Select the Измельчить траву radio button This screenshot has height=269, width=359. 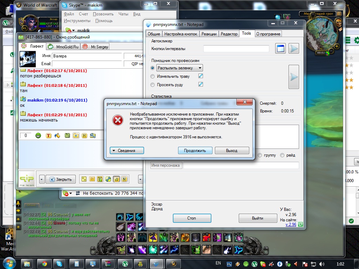coord(153,76)
